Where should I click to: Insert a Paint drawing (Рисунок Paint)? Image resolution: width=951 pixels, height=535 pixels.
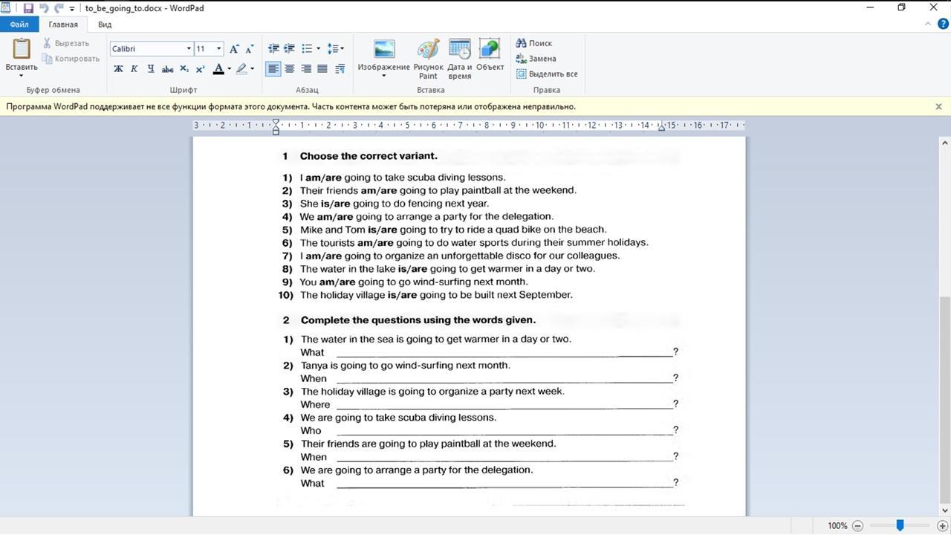[x=428, y=59]
